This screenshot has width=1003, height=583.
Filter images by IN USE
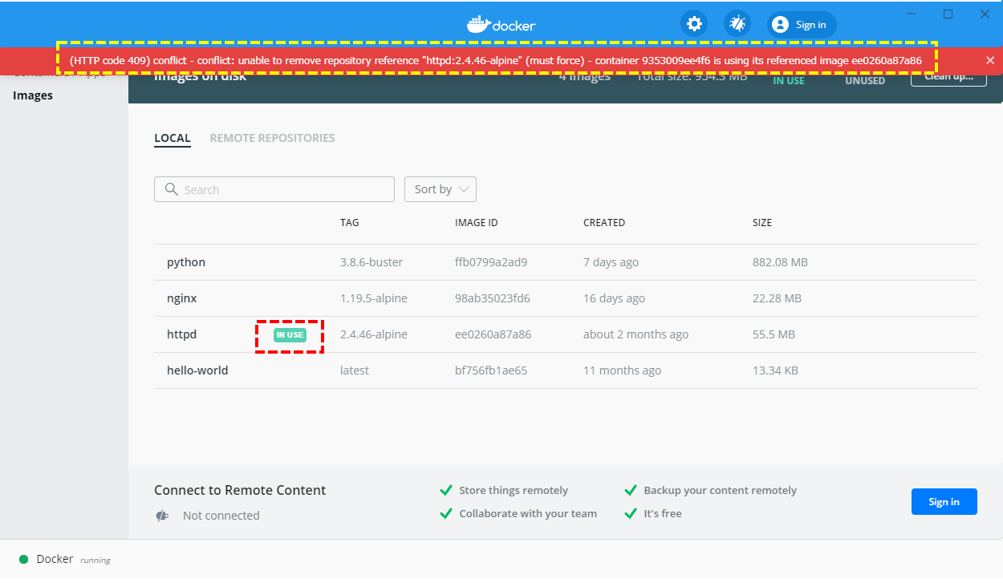coord(789,80)
